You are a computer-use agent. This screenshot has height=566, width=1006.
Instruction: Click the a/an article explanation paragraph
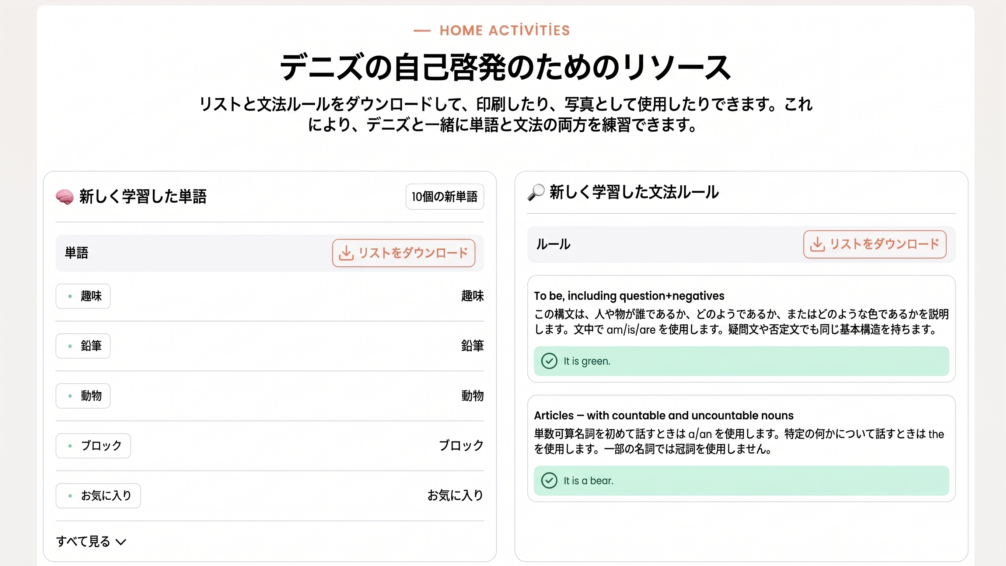click(x=739, y=441)
